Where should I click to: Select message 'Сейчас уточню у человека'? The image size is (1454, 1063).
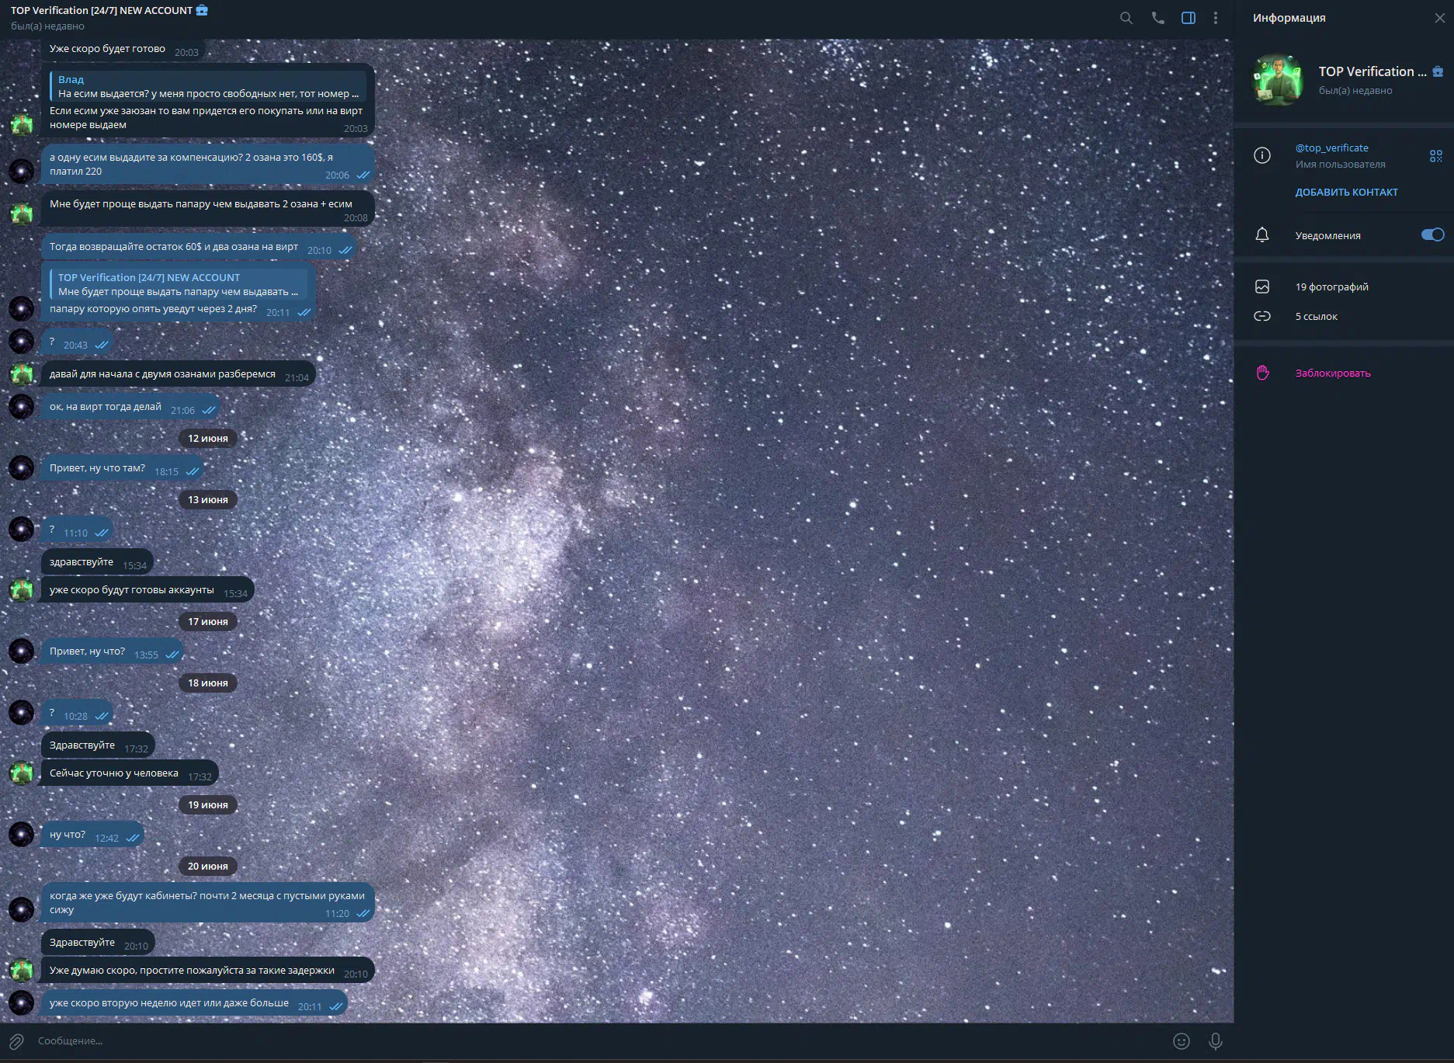click(x=130, y=773)
